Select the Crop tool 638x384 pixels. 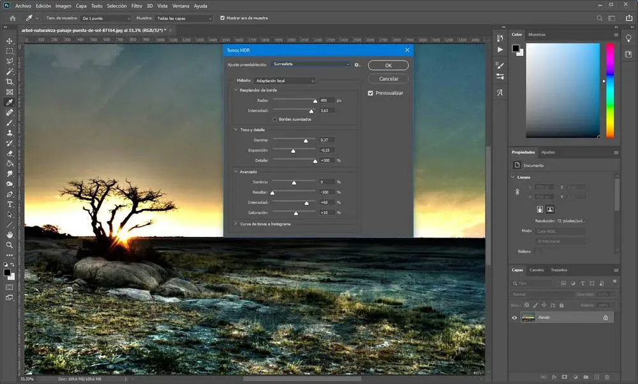click(10, 82)
